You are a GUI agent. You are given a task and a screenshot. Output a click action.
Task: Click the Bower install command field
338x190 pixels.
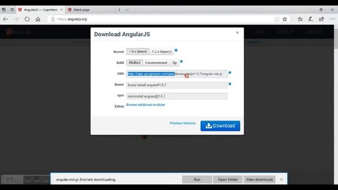pyautogui.click(x=177, y=85)
